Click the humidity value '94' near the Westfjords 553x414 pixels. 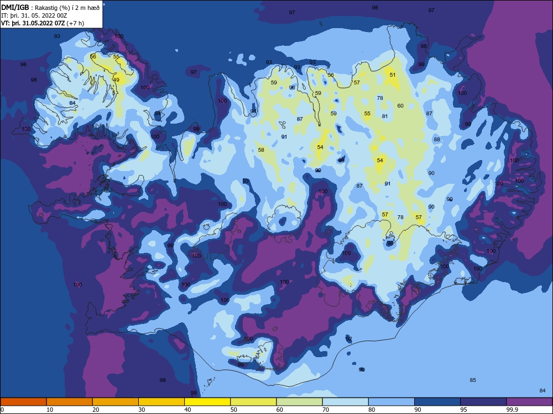tap(158, 113)
